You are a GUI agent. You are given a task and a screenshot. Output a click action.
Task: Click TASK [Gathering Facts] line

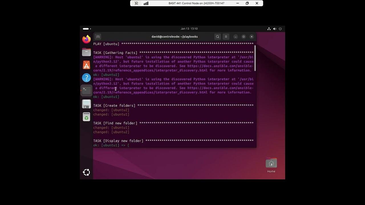(173, 53)
